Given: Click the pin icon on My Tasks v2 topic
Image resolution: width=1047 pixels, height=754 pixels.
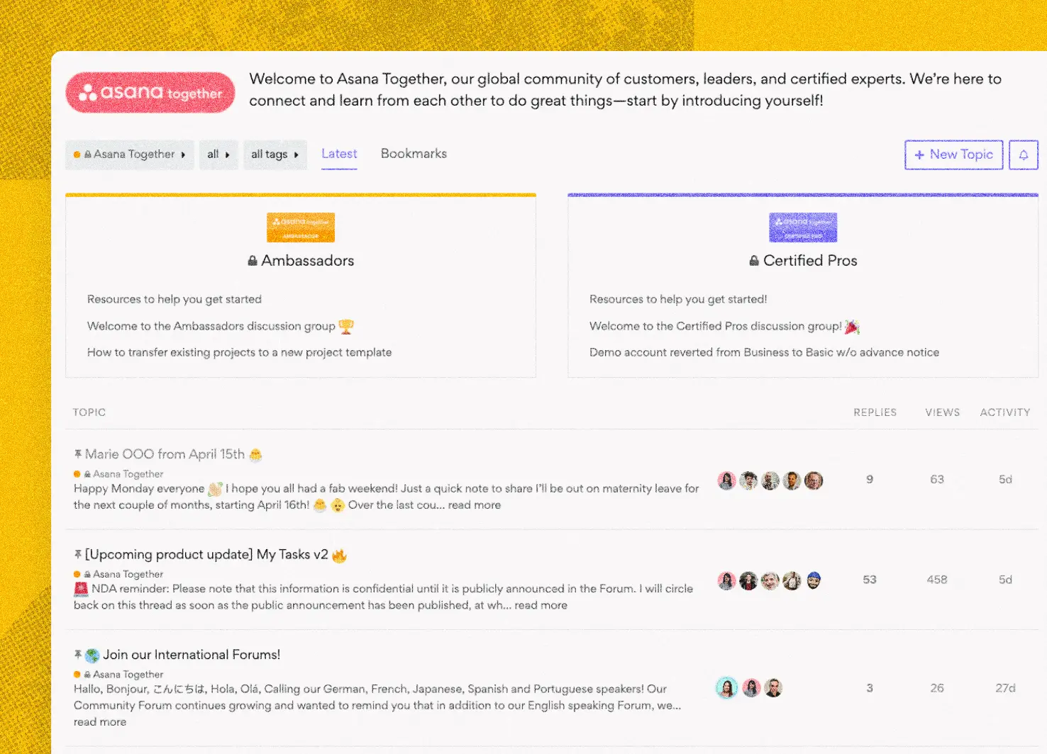Looking at the screenshot, I should [x=77, y=553].
